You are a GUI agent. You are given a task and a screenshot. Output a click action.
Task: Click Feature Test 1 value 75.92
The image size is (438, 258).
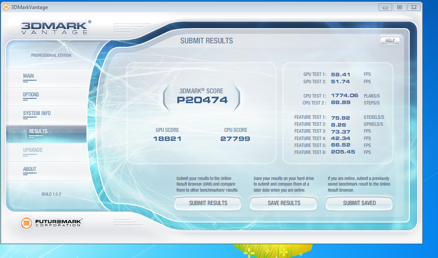[340, 118]
